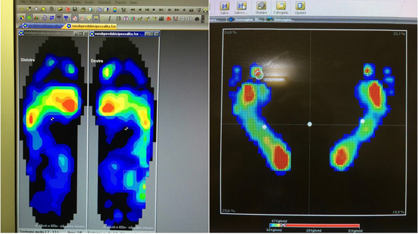
Task: Click the center of pressure white dot
Action: click(310, 124)
